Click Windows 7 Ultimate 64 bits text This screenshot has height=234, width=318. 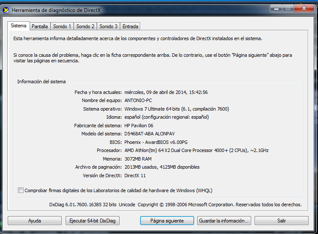(177, 109)
